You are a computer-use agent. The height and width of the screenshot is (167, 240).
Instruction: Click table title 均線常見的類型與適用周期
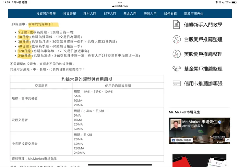click(x=87, y=79)
